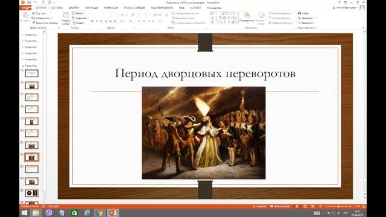Screen dimensions: 386x217
Task: Select slide thumbnail 76
Action: pyautogui.click(x=31, y=86)
